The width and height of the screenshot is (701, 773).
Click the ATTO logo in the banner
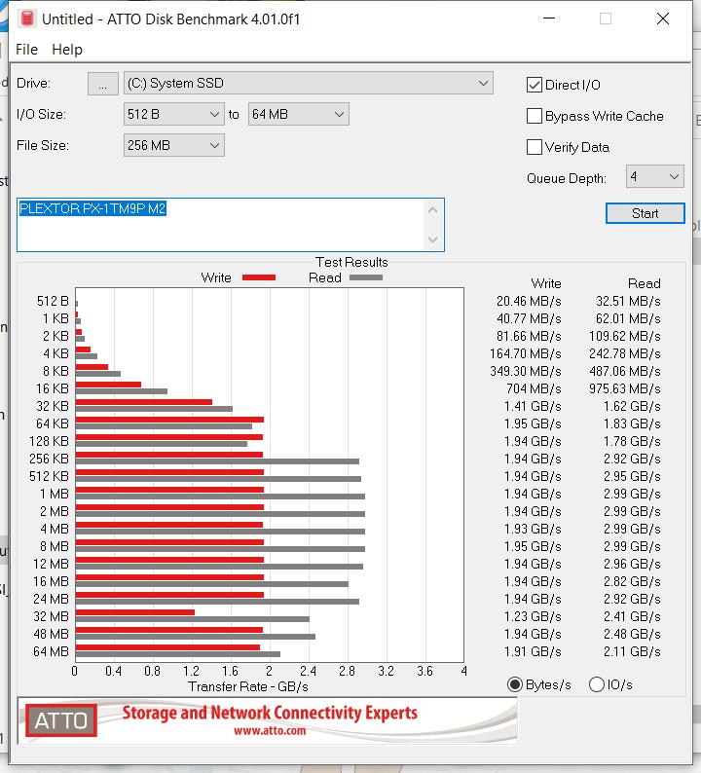point(61,720)
